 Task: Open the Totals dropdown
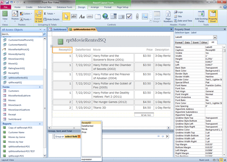click(x=49, y=13)
